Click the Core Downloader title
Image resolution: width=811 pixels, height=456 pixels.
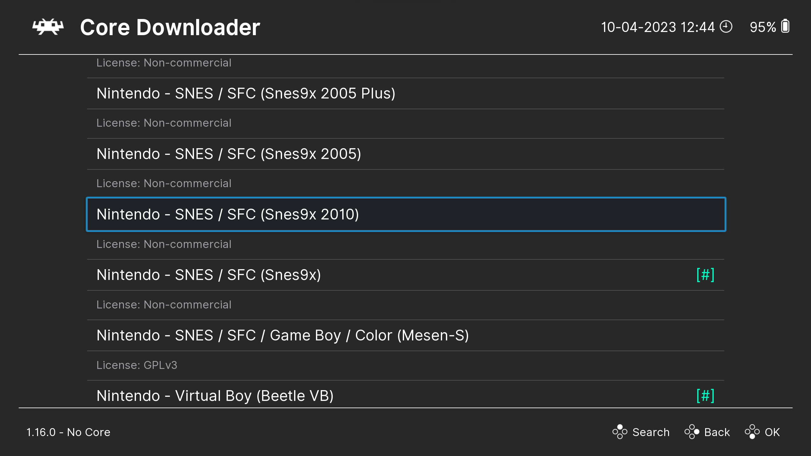[170, 27]
